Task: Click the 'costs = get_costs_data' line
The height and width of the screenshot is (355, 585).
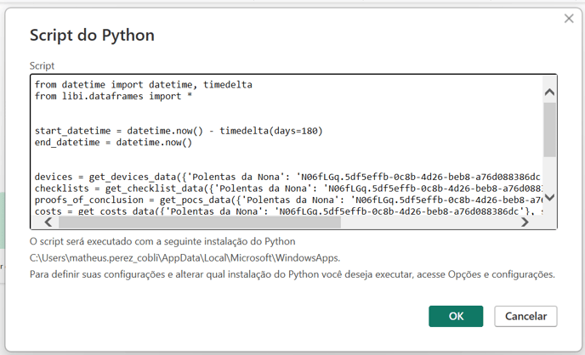Action: click(288, 211)
